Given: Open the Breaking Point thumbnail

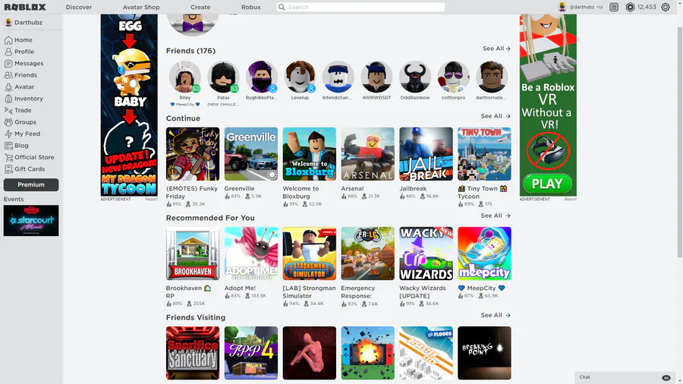Looking at the screenshot, I should pyautogui.click(x=484, y=353).
